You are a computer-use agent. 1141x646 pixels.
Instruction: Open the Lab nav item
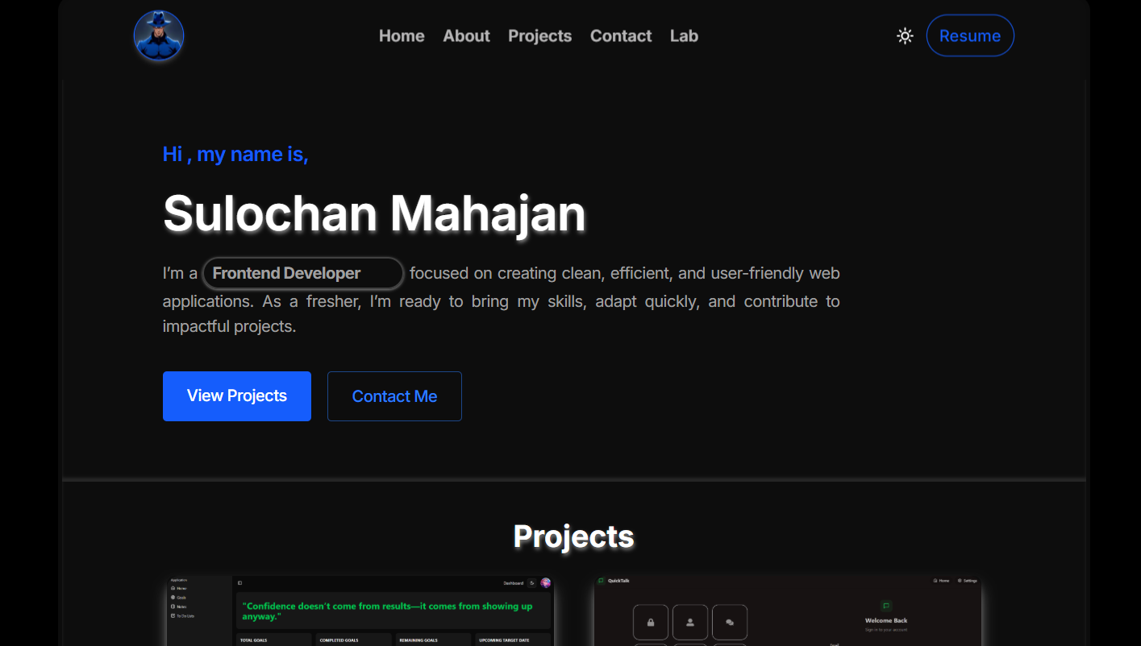tap(684, 36)
